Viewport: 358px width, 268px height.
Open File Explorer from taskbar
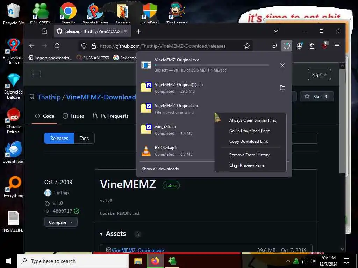tap(138, 261)
